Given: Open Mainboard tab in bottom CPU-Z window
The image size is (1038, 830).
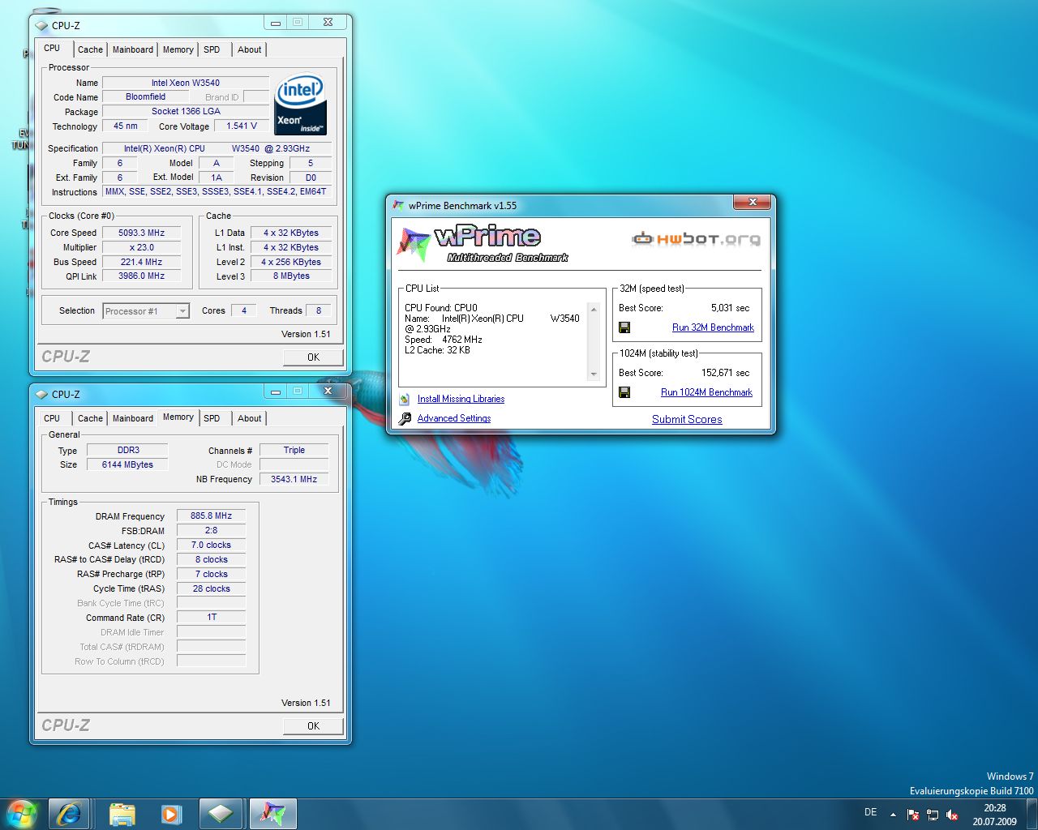Looking at the screenshot, I should coord(133,418).
